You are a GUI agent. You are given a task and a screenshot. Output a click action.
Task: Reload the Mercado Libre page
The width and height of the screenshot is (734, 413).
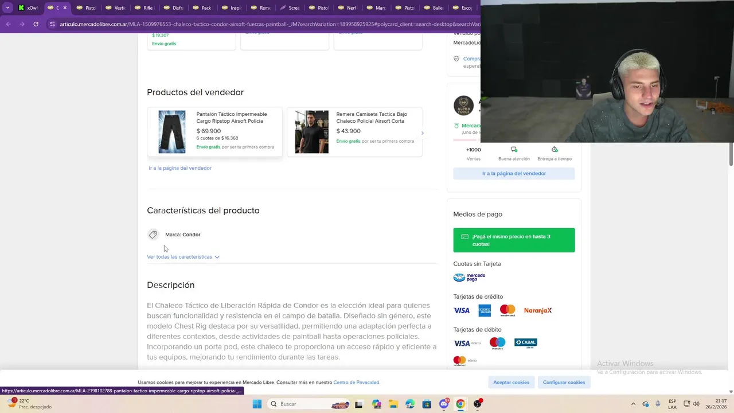(x=36, y=24)
